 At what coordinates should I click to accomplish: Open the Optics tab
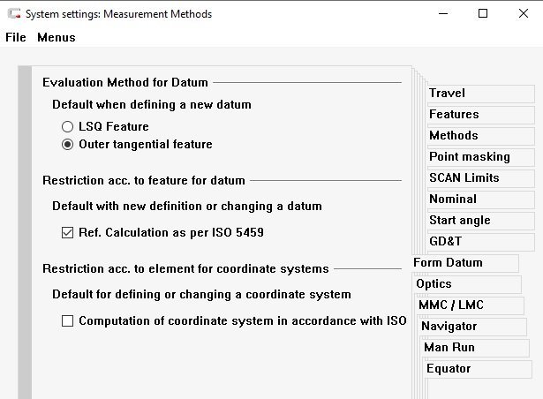[434, 284]
